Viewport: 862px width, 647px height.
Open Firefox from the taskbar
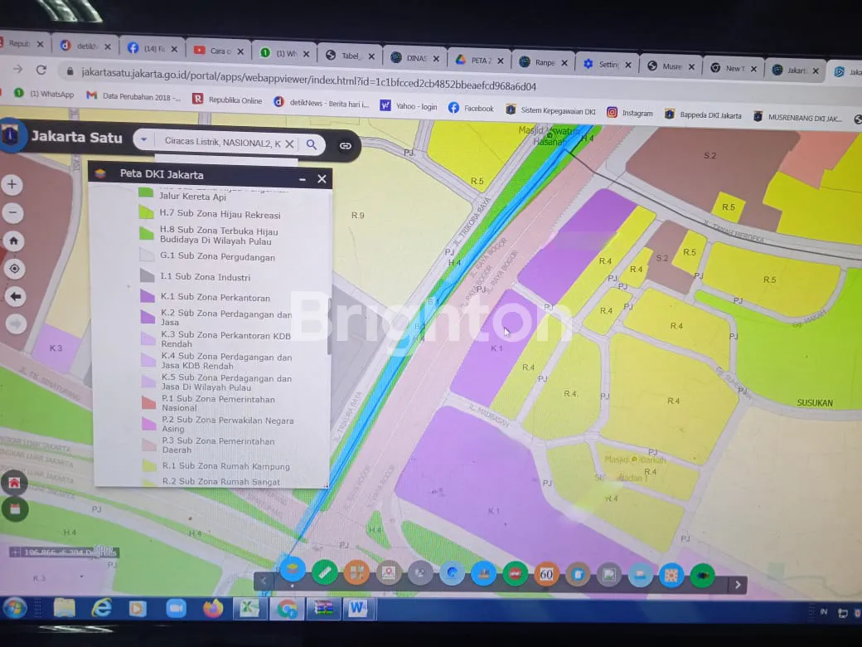(x=213, y=609)
